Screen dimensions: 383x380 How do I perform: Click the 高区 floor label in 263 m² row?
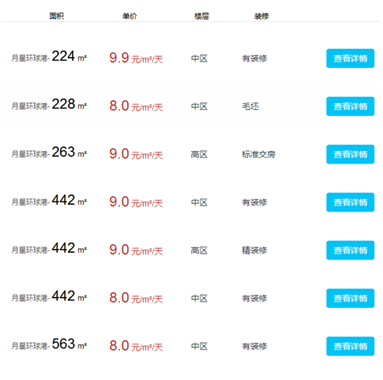(x=199, y=155)
